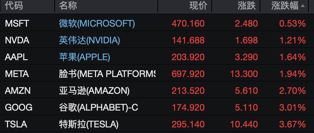Viewport: 314px width, 133px height.
Task: Click the 代码 column header
Action: pos(14,6)
